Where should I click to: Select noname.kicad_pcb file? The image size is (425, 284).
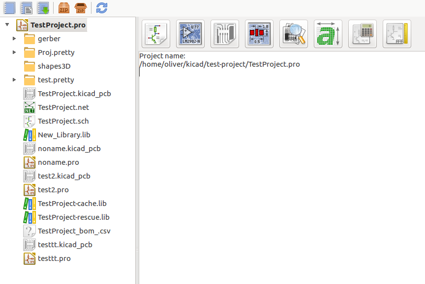point(69,149)
